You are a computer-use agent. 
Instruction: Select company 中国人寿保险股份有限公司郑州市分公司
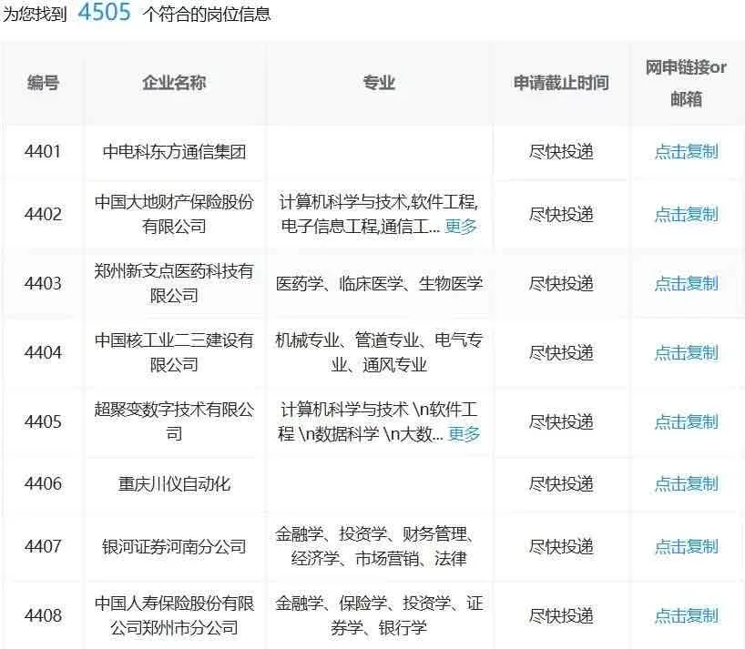pyautogui.click(x=174, y=615)
